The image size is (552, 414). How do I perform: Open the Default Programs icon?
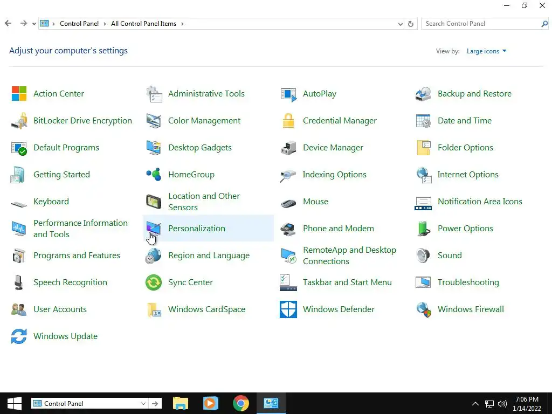coord(19,148)
